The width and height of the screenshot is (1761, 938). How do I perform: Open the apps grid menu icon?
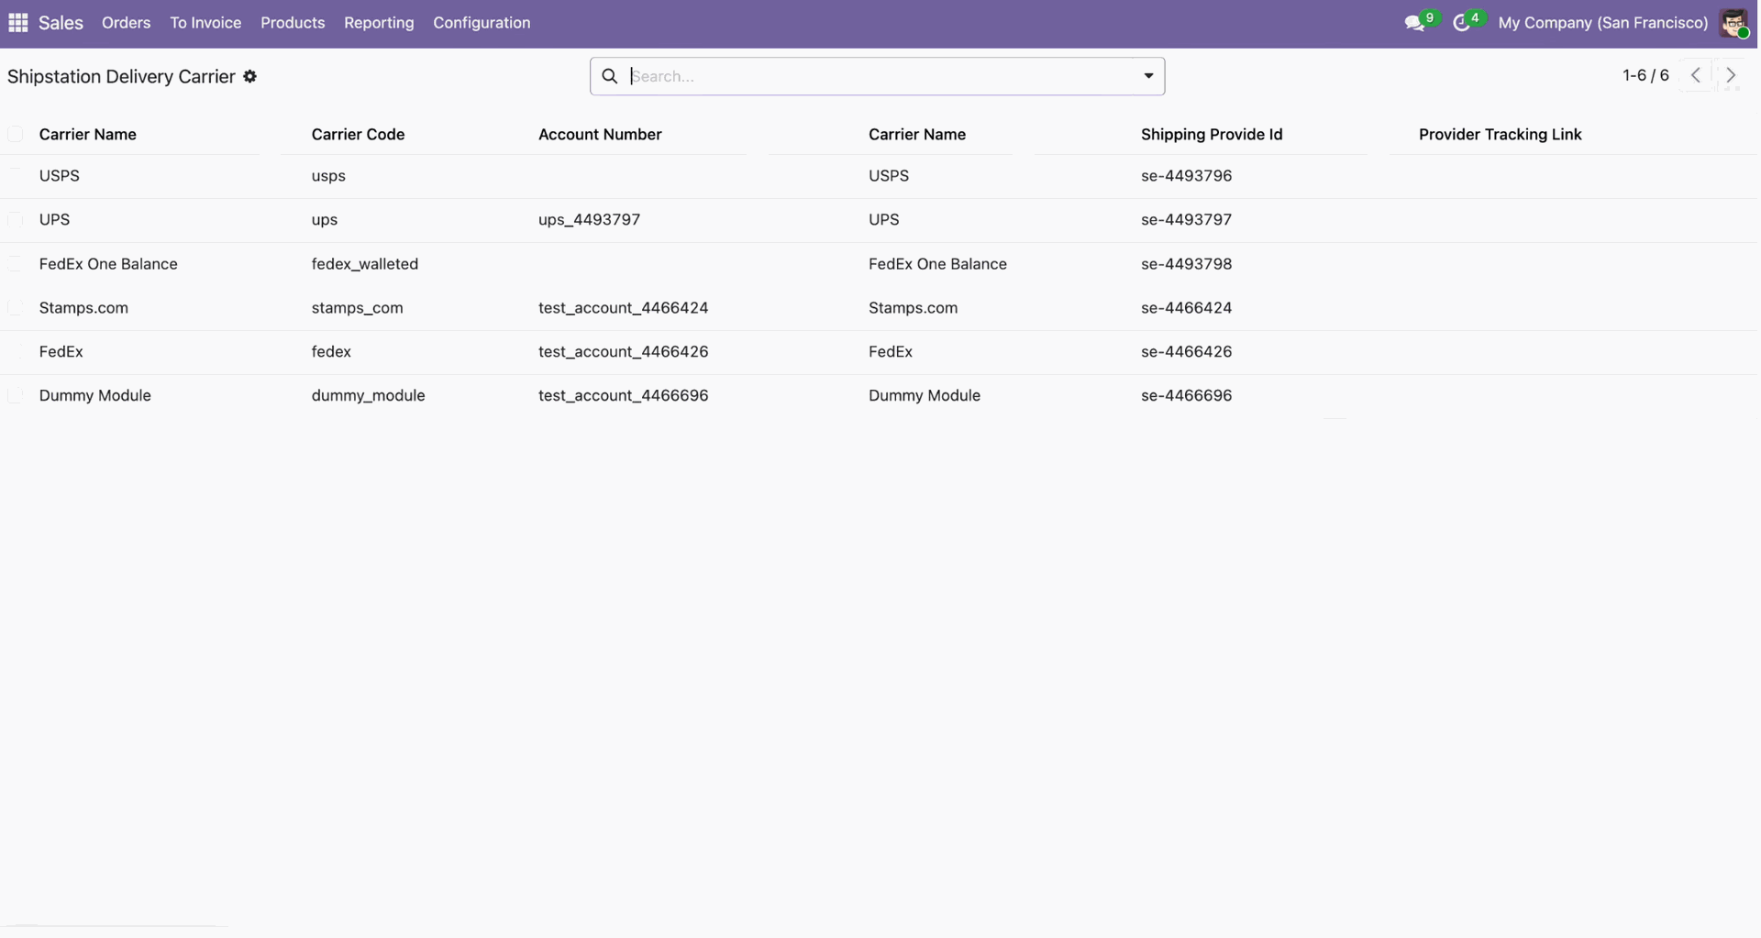pos(17,23)
